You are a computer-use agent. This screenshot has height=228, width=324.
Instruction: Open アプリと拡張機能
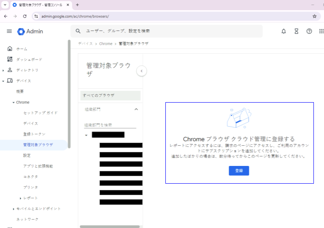tap(38, 166)
